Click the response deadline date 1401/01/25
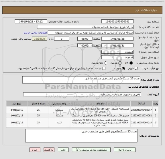This screenshot has height=159, width=165. click(117, 39)
